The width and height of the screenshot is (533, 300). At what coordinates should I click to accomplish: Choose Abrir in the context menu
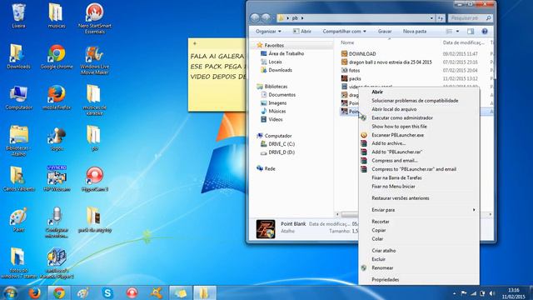pos(419,92)
